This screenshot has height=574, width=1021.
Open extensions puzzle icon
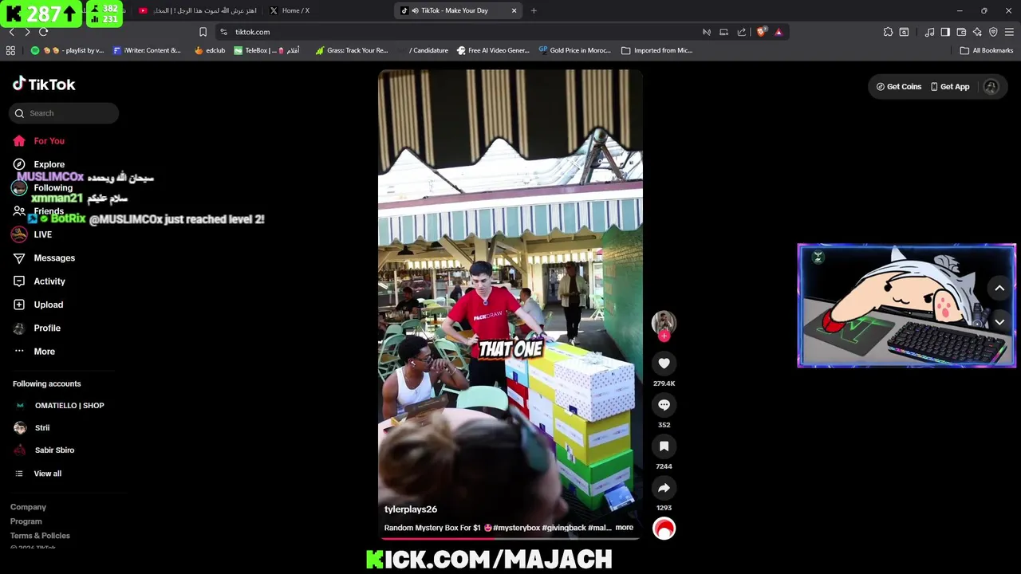tap(888, 32)
